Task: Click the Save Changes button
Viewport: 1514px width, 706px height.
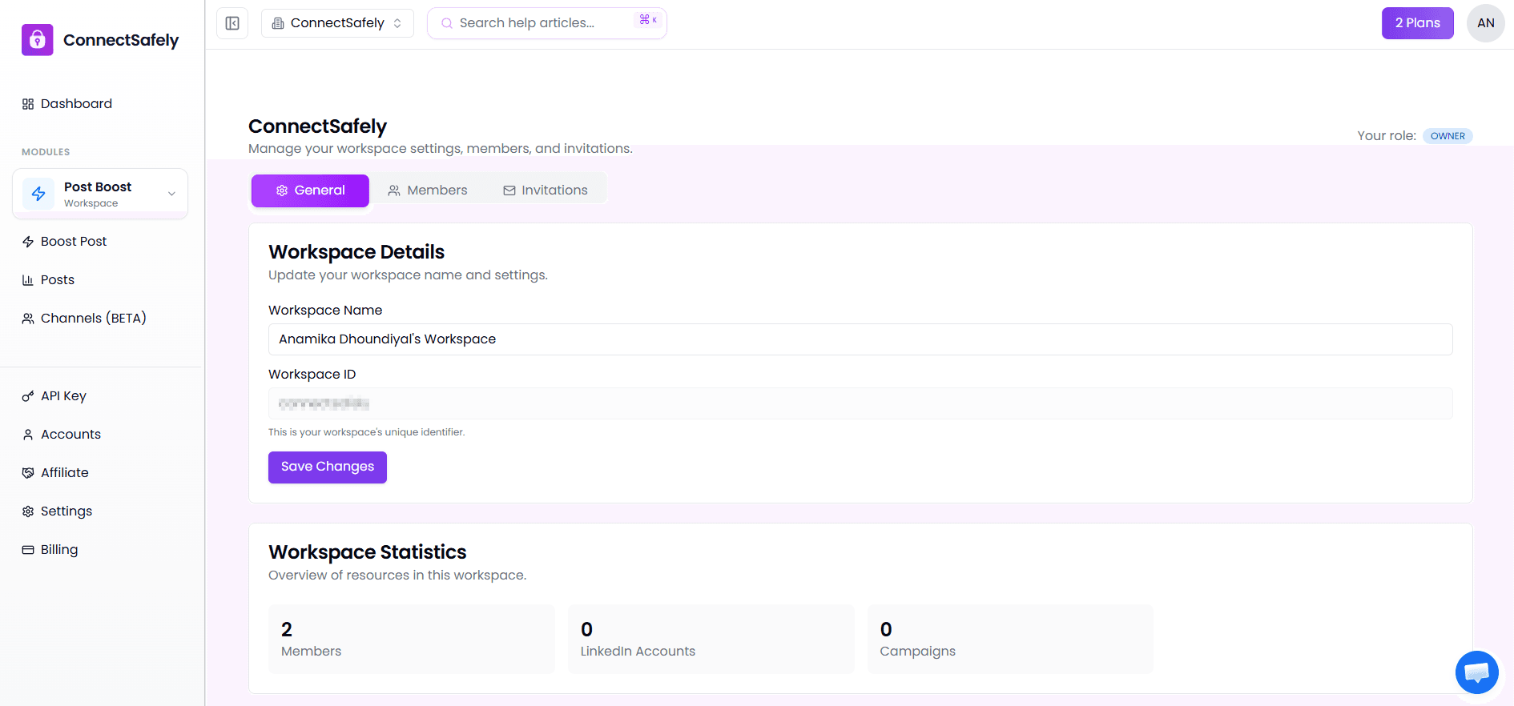Action: click(328, 467)
